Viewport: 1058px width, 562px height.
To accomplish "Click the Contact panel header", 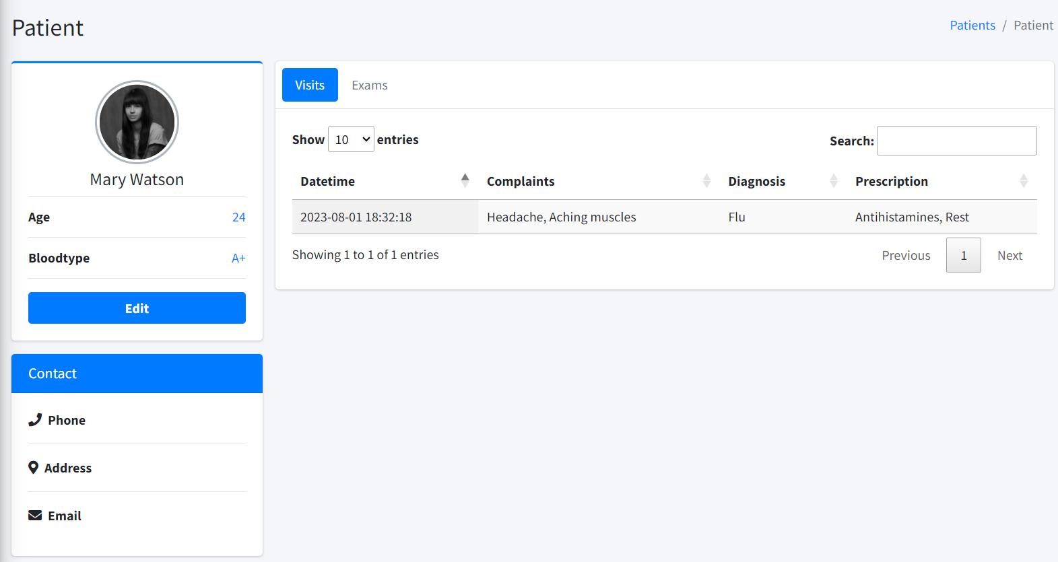I will tap(137, 374).
